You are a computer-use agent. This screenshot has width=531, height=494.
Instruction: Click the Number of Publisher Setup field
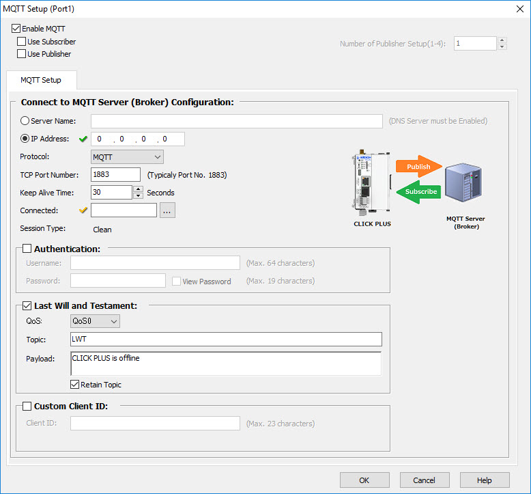pyautogui.click(x=475, y=44)
